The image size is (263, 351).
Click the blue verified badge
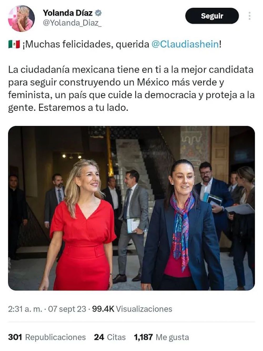(98, 13)
